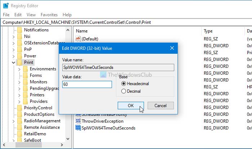Open the View menu
Image resolution: width=252 pixels, height=149 pixels.
click(31, 15)
